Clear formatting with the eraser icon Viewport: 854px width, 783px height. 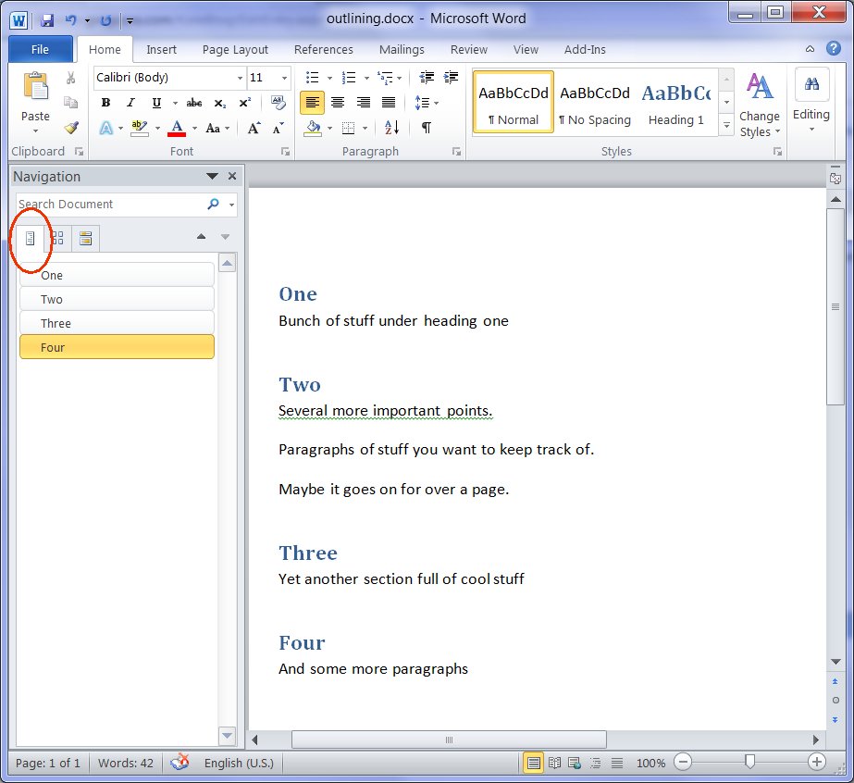[278, 103]
